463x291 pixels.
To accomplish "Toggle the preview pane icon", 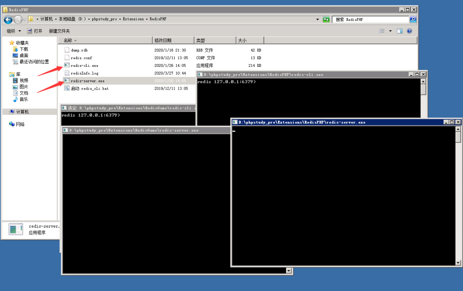I will [x=400, y=31].
